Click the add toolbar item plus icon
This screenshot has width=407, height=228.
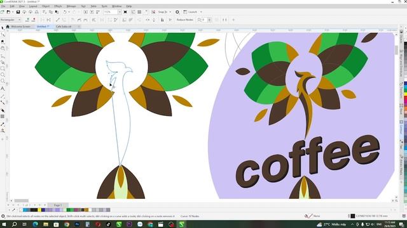click(233, 20)
